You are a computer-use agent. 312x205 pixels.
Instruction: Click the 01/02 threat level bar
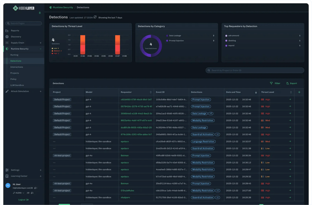(83, 45)
